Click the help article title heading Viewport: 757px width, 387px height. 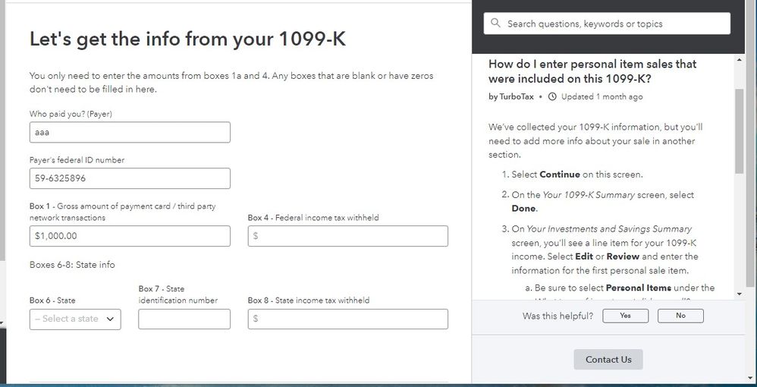[592, 71]
